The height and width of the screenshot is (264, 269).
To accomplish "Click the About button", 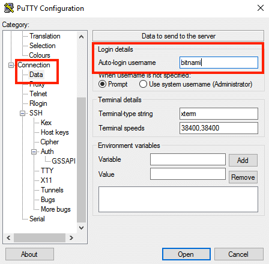I will click(29, 254).
